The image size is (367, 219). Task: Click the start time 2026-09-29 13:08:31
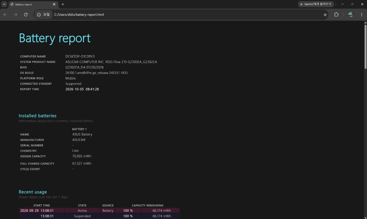[x=37, y=211]
